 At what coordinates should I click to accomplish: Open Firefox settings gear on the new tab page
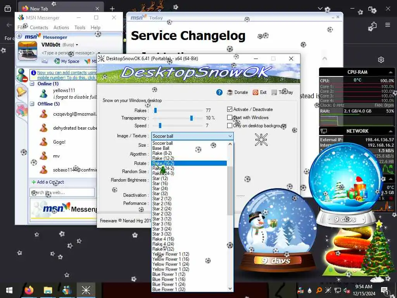point(381,60)
